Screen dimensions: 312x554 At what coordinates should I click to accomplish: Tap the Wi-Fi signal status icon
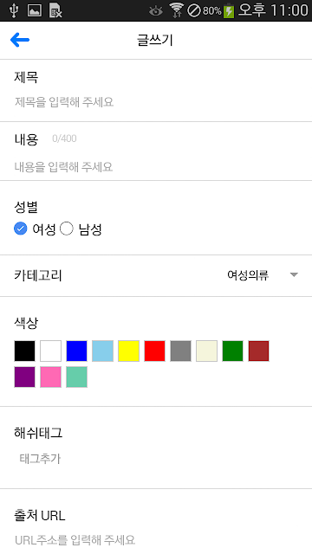tap(176, 10)
